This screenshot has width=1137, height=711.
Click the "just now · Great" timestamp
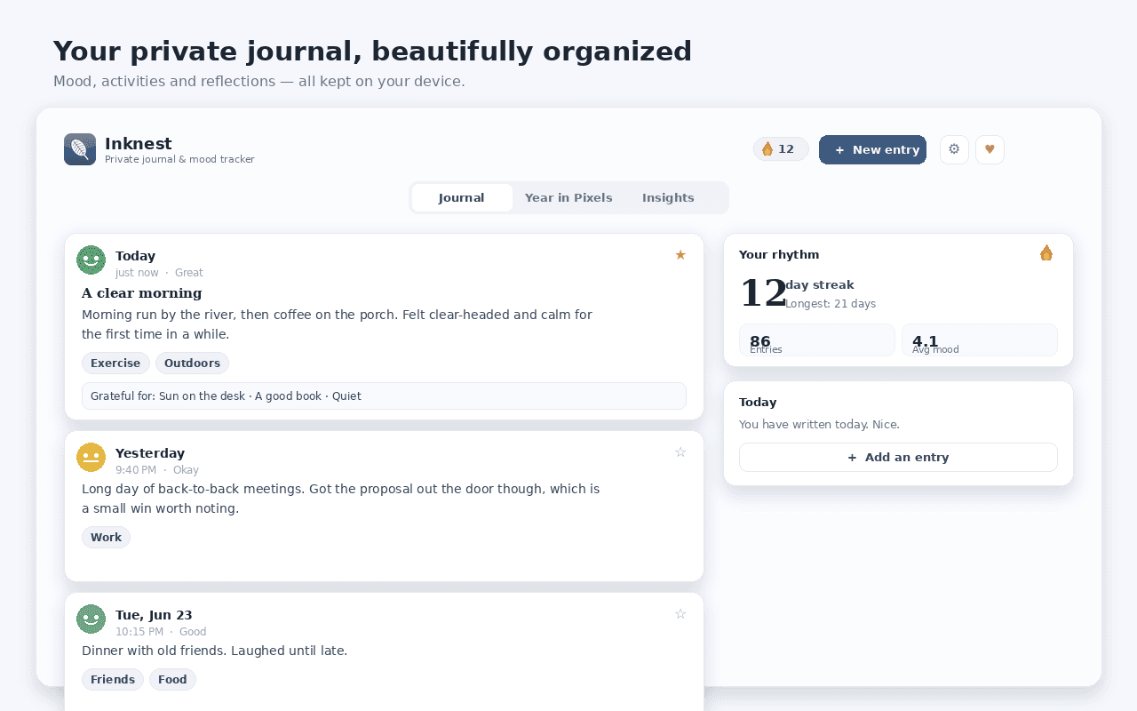point(159,273)
